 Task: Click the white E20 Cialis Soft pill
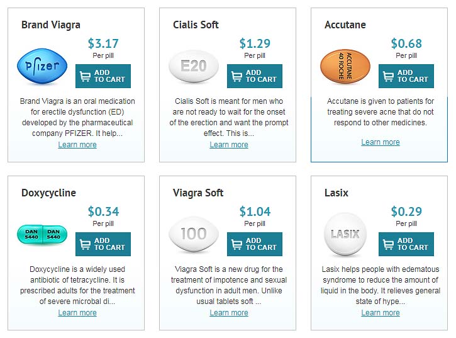(x=194, y=66)
